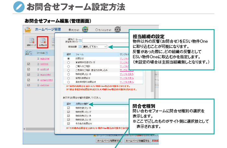Open the sale.html file link
Viewport: 227px width, 148px height.
pyautogui.click(x=44, y=69)
